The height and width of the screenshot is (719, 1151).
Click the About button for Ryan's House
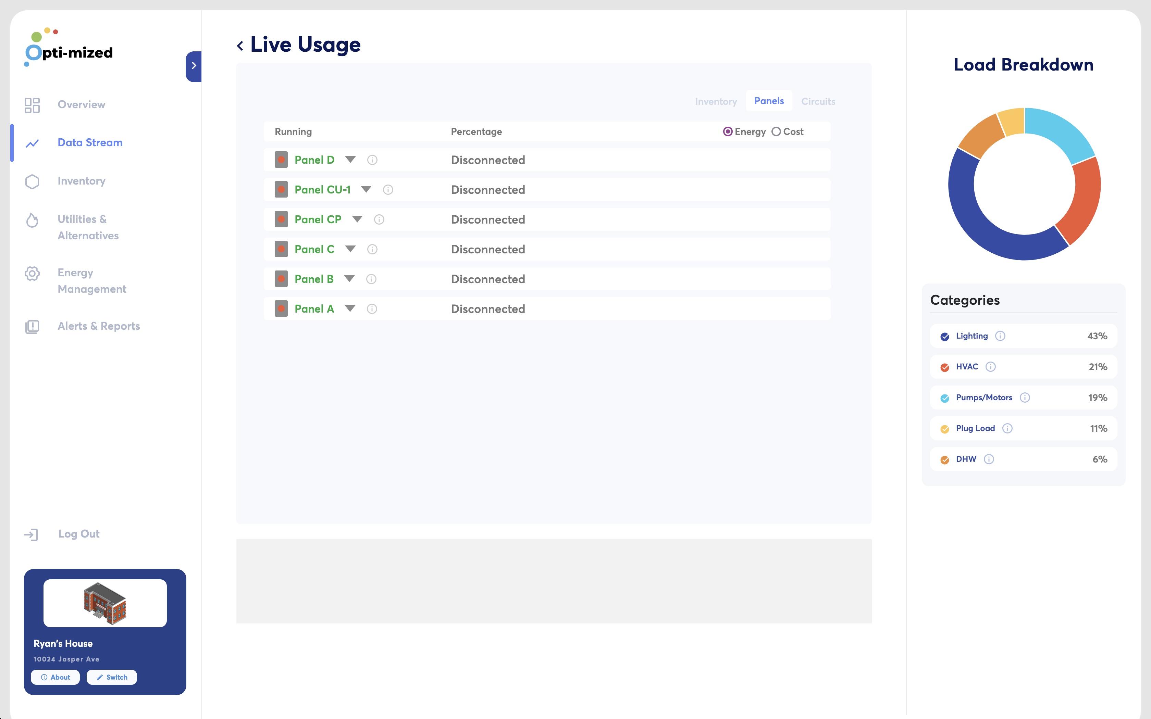(55, 677)
